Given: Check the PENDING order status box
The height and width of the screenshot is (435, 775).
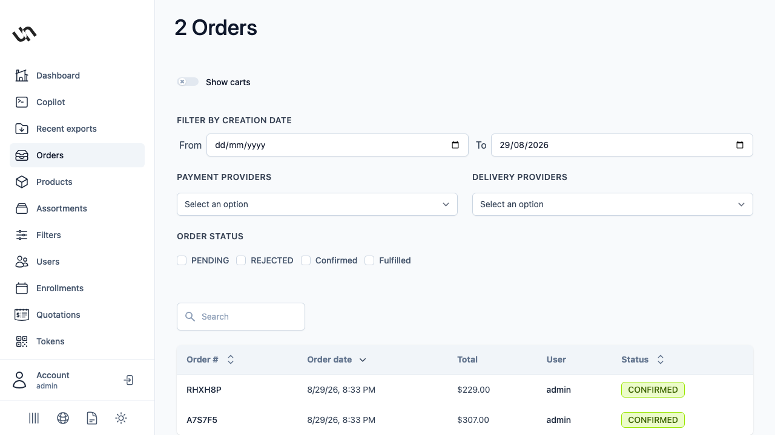Looking at the screenshot, I should (x=182, y=260).
